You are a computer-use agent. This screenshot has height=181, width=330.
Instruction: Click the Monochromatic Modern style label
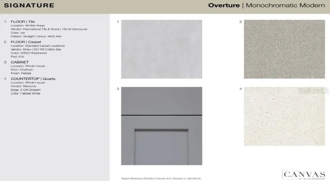click(285, 6)
